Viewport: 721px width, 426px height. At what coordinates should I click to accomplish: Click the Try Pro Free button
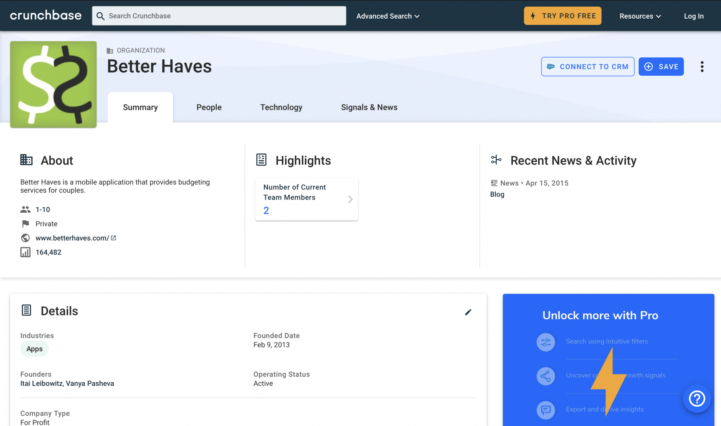click(x=563, y=16)
